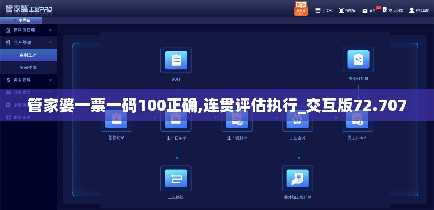Open 消息 messages in top bar
This screenshot has height=210, width=434.
[371, 10]
